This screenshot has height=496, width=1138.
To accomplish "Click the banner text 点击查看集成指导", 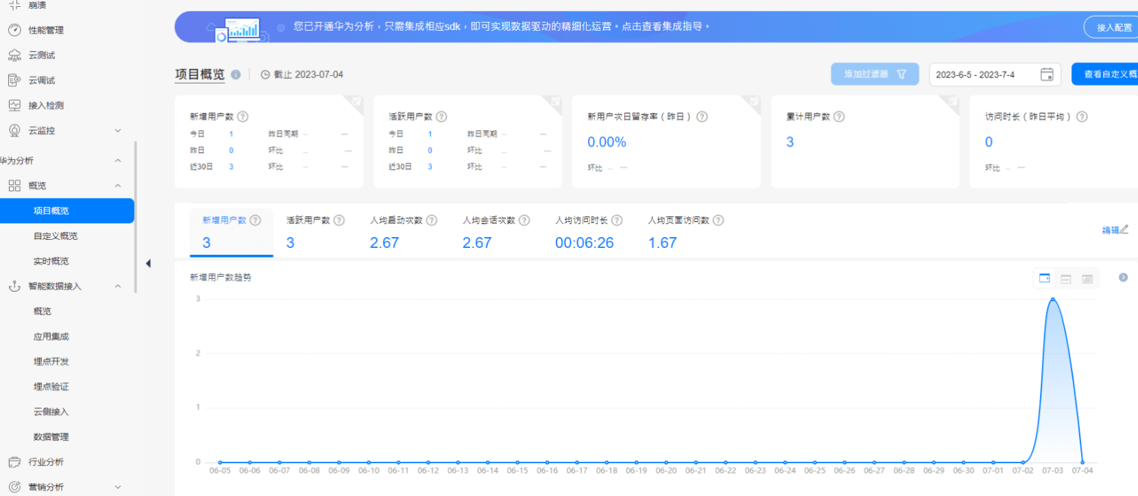I will click(x=662, y=27).
